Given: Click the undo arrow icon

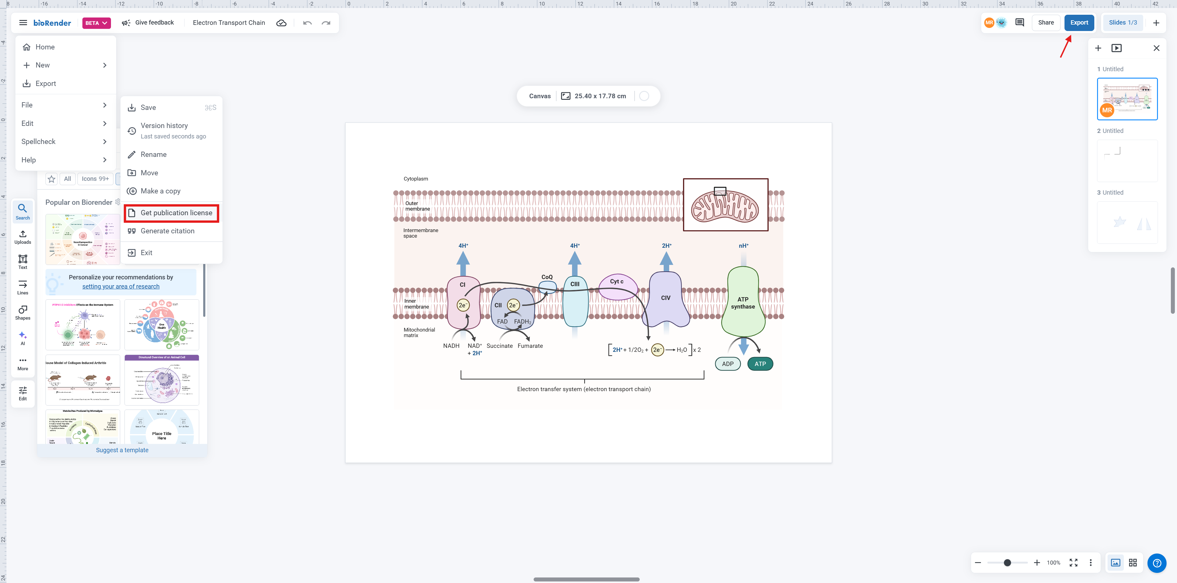Looking at the screenshot, I should (307, 23).
